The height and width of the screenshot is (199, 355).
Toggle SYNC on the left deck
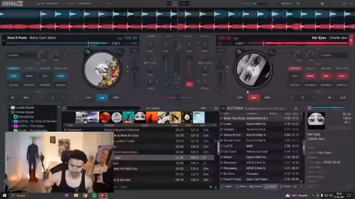click(116, 98)
